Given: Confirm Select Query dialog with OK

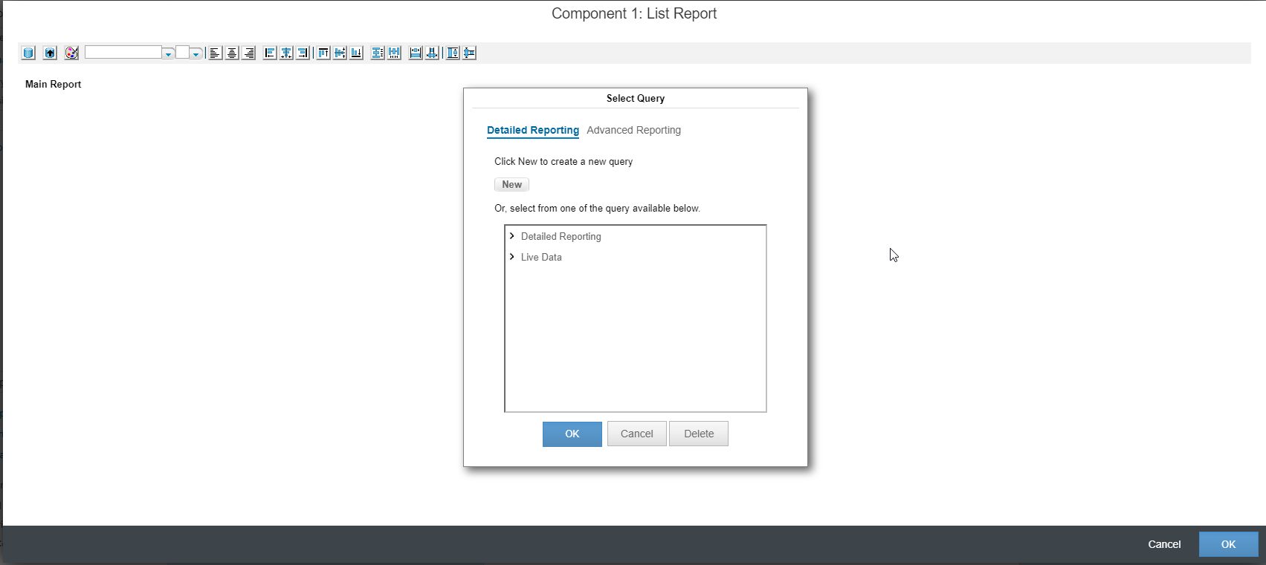Looking at the screenshot, I should point(572,434).
